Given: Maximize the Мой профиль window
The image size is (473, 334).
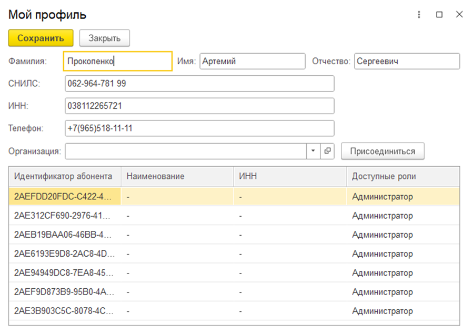Looking at the screenshot, I should pos(439,15).
